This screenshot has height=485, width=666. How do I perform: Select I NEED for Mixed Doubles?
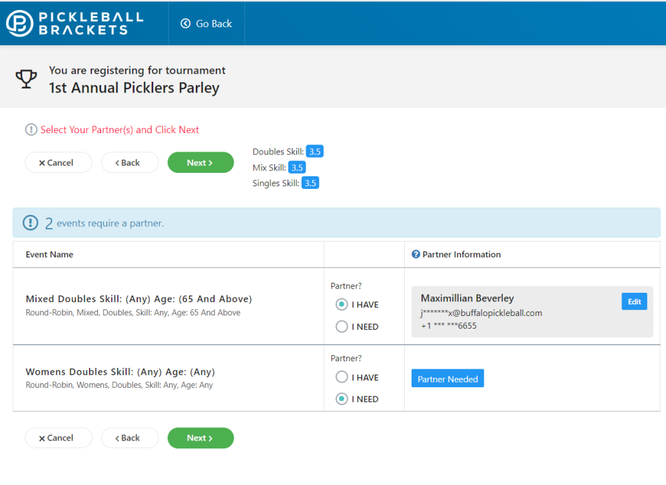(342, 327)
